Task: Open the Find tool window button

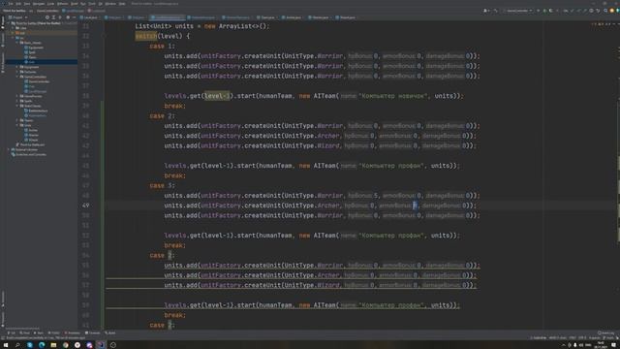Action: click(24, 333)
